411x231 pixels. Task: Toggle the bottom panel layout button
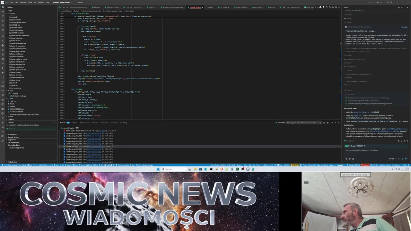point(381,2)
